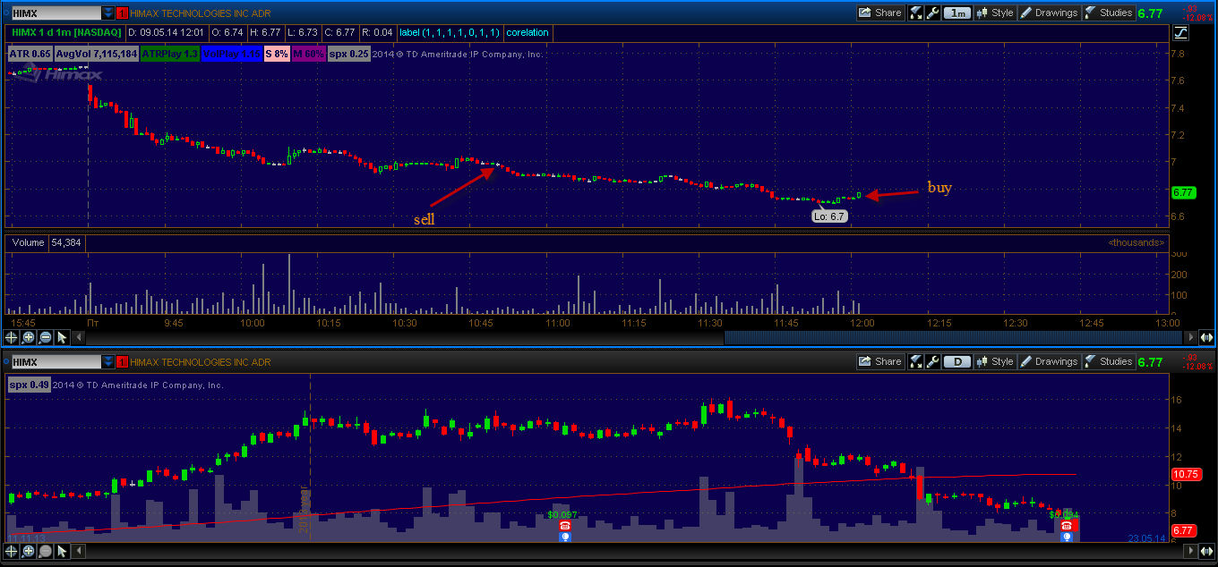Click HIMX symbol field in lower chart
This screenshot has height=567, width=1218.
coord(56,361)
